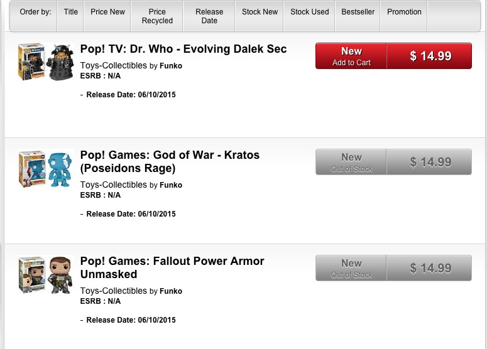The height and width of the screenshot is (349, 487).
Task: Sort products by Title
Action: tap(71, 12)
